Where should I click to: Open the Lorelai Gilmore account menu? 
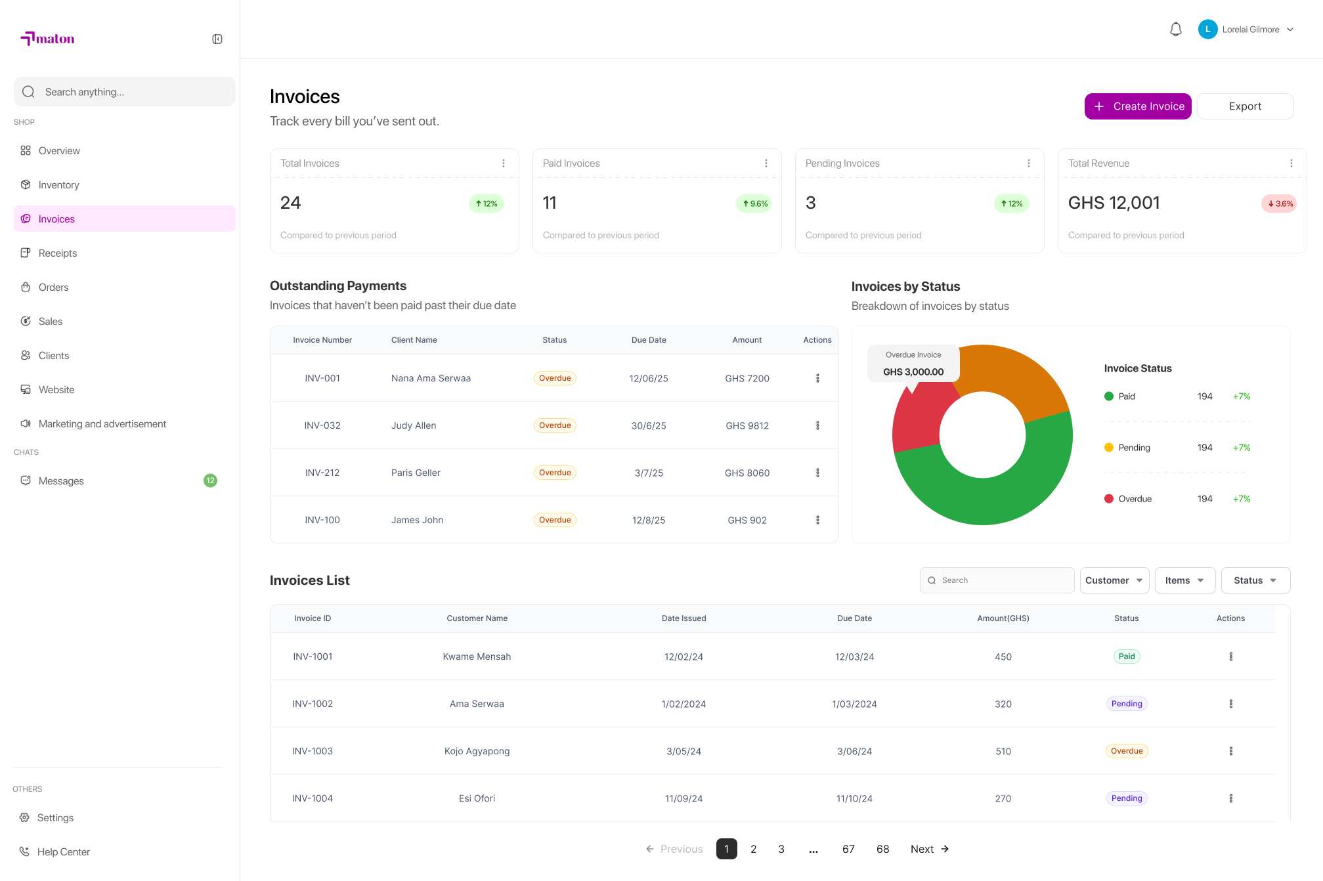[x=1246, y=30]
